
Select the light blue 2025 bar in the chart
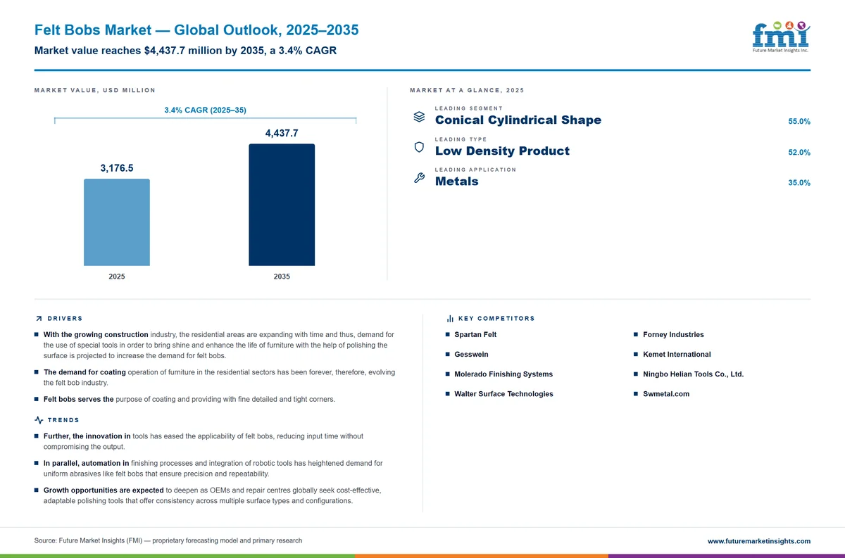(117, 222)
